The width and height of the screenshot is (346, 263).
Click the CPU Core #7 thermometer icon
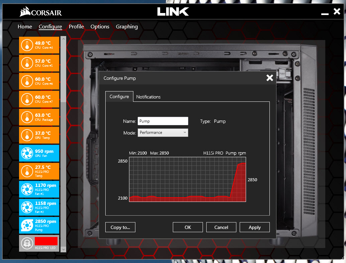pos(27,99)
